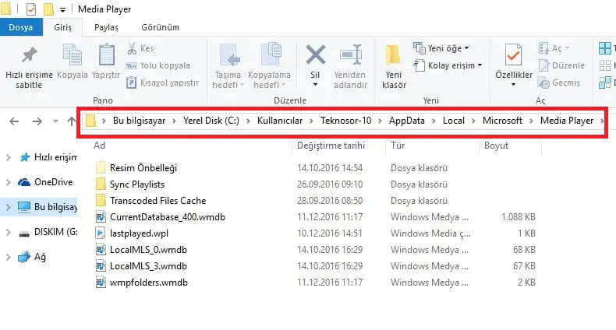Create a new folder with Yeni klasör

(x=393, y=56)
